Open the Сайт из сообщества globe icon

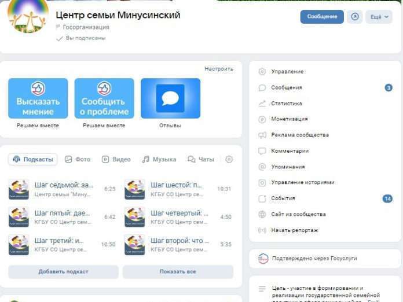pyautogui.click(x=262, y=215)
